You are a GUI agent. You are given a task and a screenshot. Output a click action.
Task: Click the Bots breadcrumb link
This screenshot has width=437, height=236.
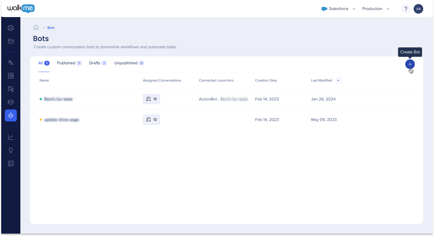[x=51, y=28]
